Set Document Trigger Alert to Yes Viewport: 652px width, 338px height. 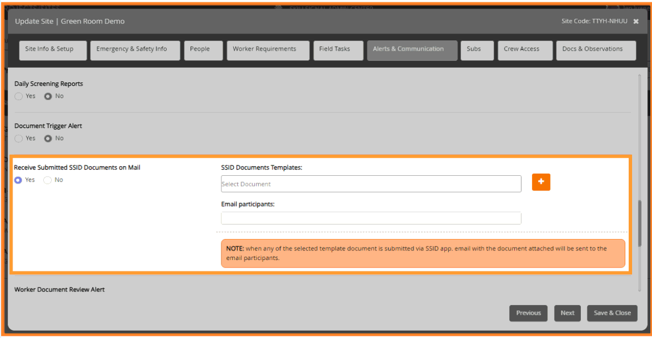18,138
